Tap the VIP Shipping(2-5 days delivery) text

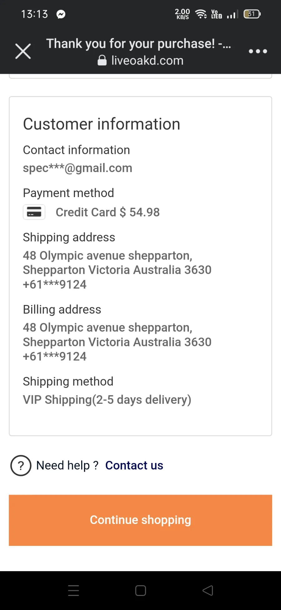[x=107, y=400]
